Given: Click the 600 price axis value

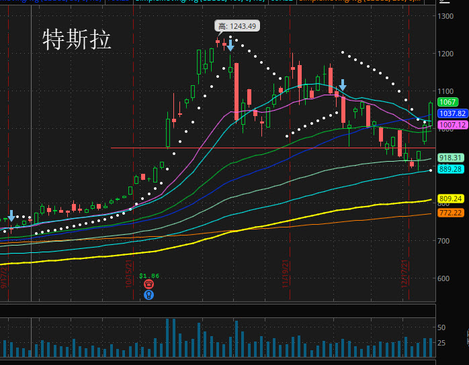Looking at the screenshot, I should tap(443, 278).
